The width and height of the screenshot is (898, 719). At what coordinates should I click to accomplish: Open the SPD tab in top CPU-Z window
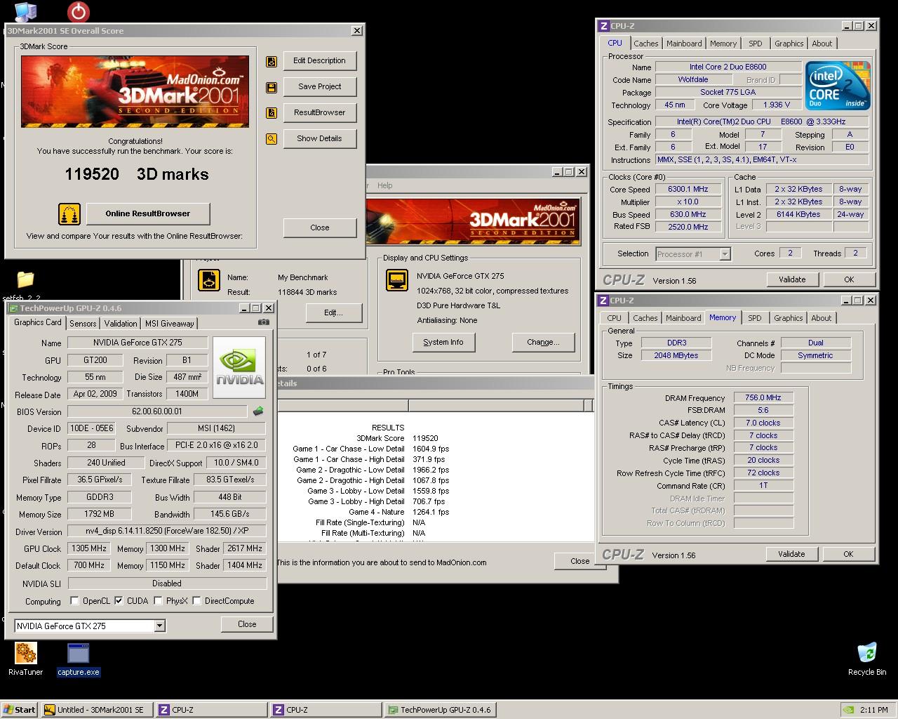pyautogui.click(x=755, y=44)
